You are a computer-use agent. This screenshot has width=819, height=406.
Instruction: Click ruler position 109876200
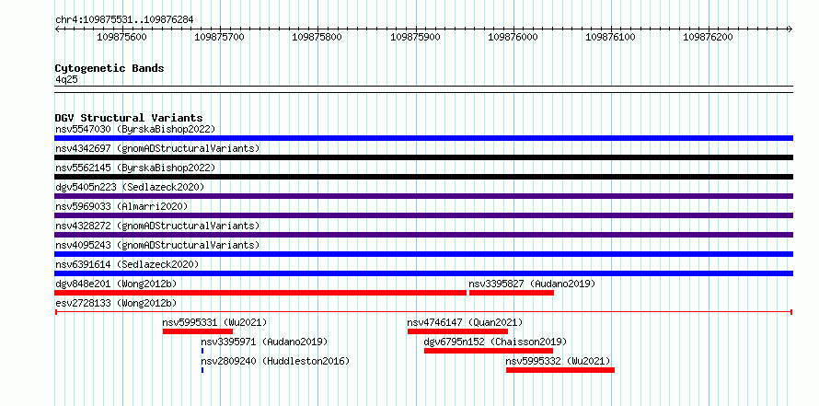coord(709,37)
